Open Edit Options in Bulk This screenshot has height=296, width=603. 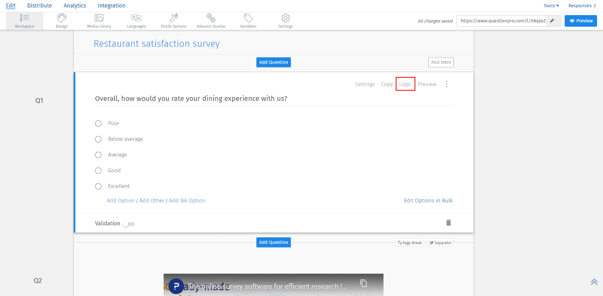pyautogui.click(x=428, y=200)
